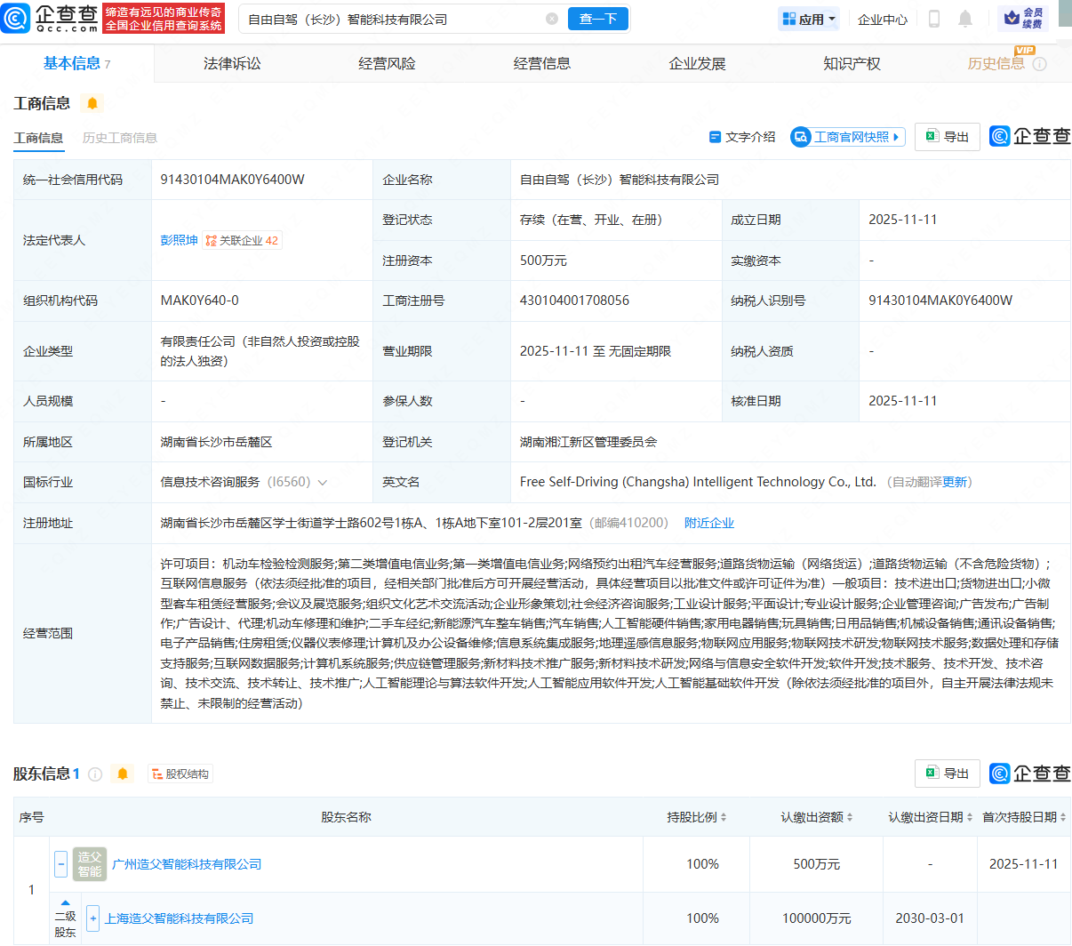The width and height of the screenshot is (1072, 946).
Task: Click bell alert beside 股东信息 heading
Action: click(123, 774)
